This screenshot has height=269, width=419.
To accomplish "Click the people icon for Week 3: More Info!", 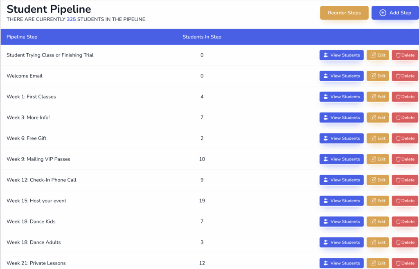I will (326, 118).
